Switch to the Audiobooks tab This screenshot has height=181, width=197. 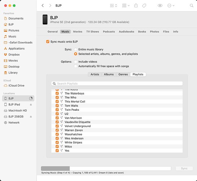(127, 31)
